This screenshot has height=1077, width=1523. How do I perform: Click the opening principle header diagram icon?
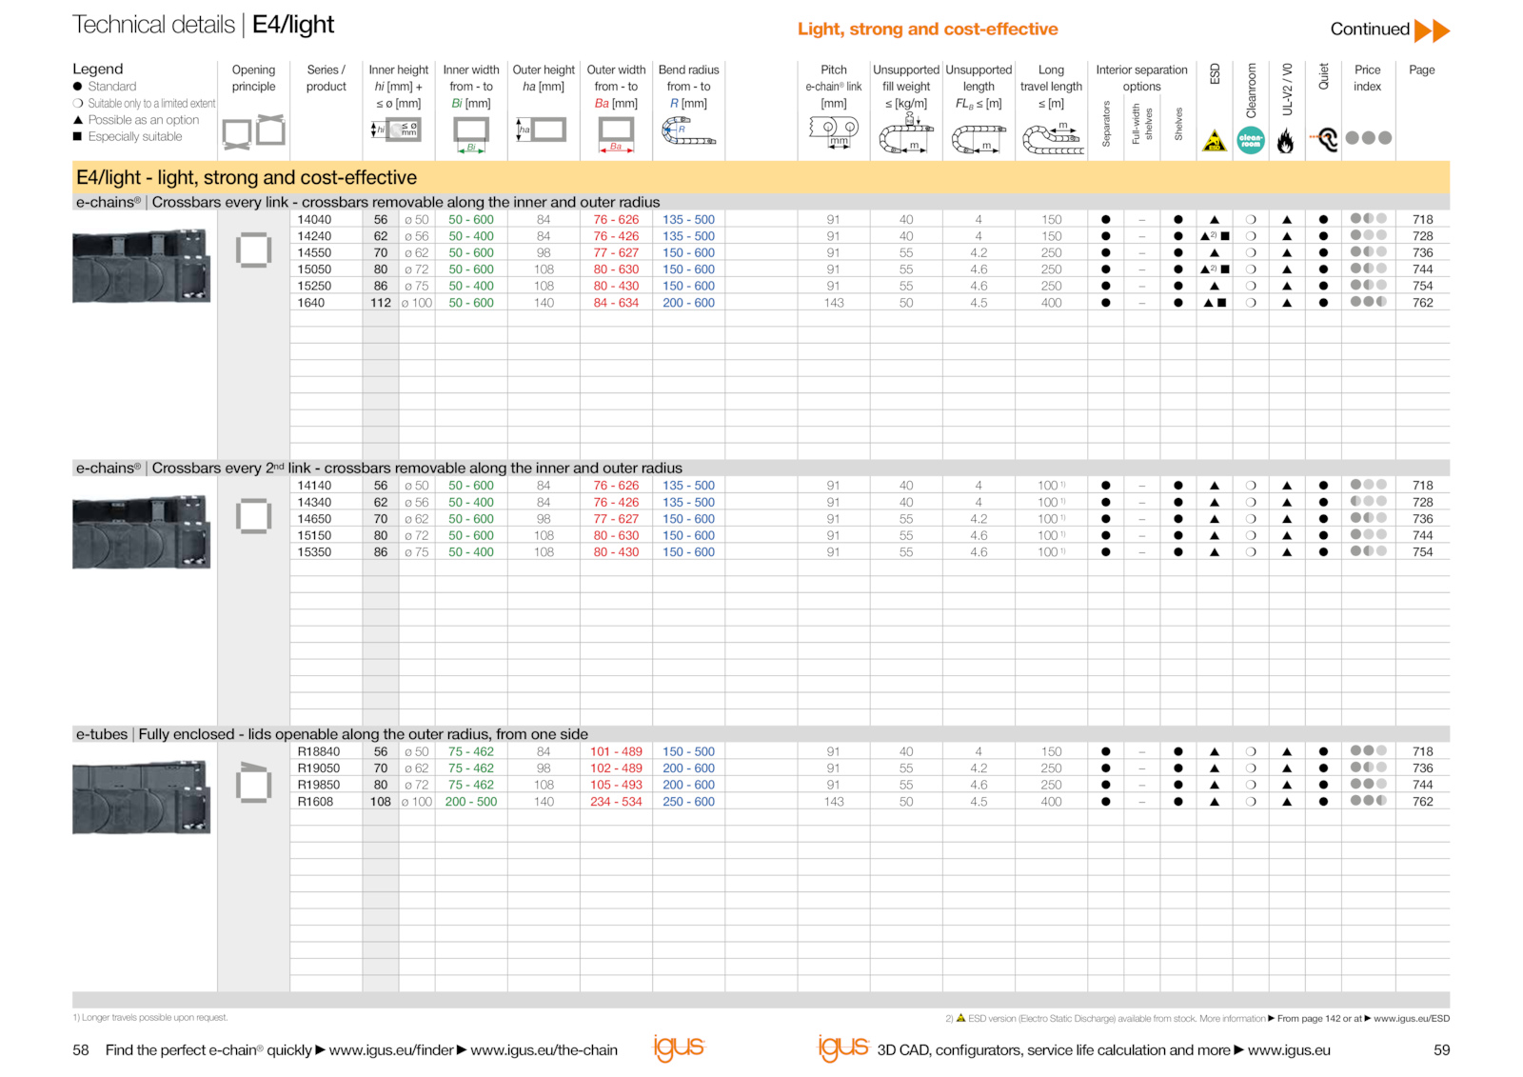[254, 132]
